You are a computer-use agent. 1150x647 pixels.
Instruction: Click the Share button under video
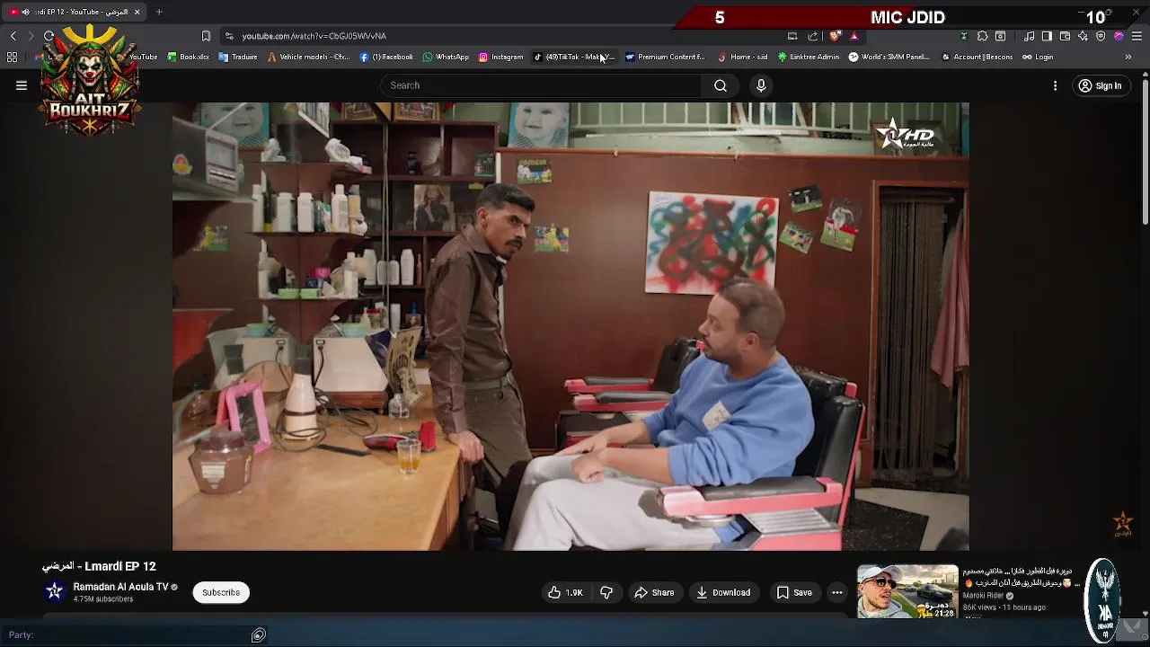tap(654, 592)
